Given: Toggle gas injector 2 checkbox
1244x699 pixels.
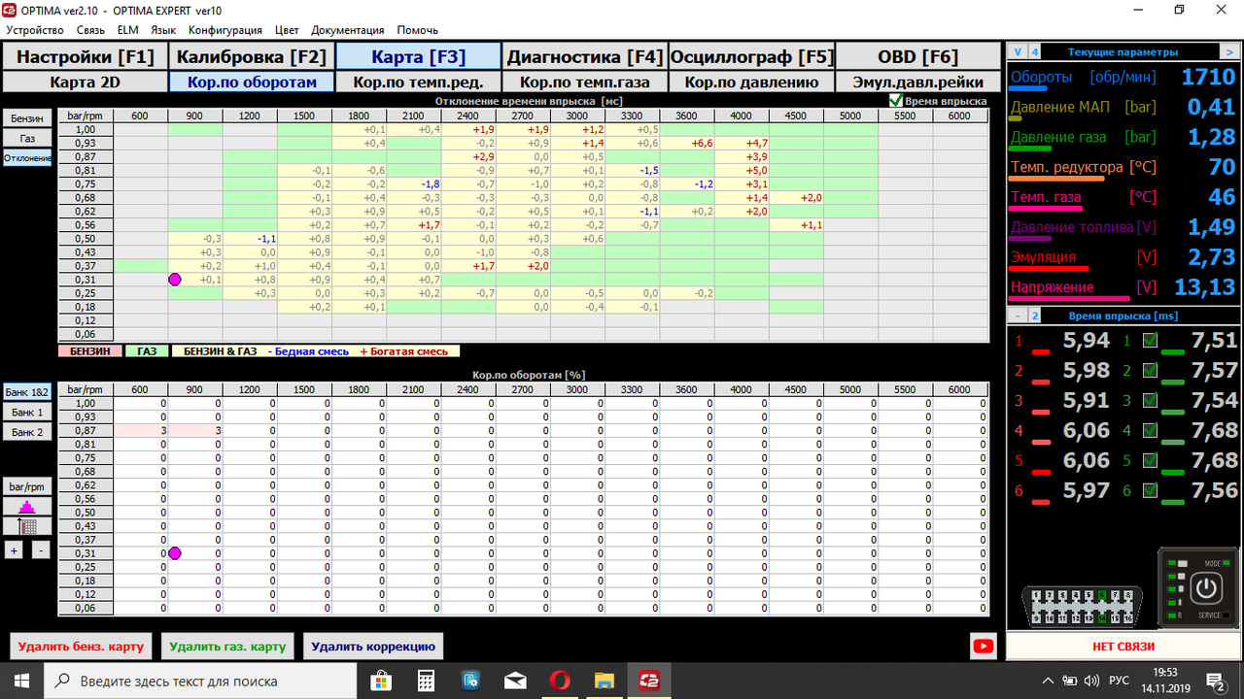Looking at the screenshot, I should pyautogui.click(x=1151, y=371).
